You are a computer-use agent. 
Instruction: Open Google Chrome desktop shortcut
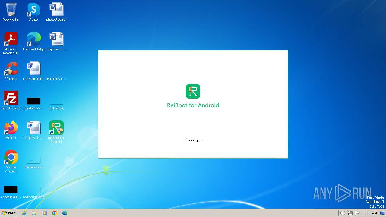pos(11,162)
